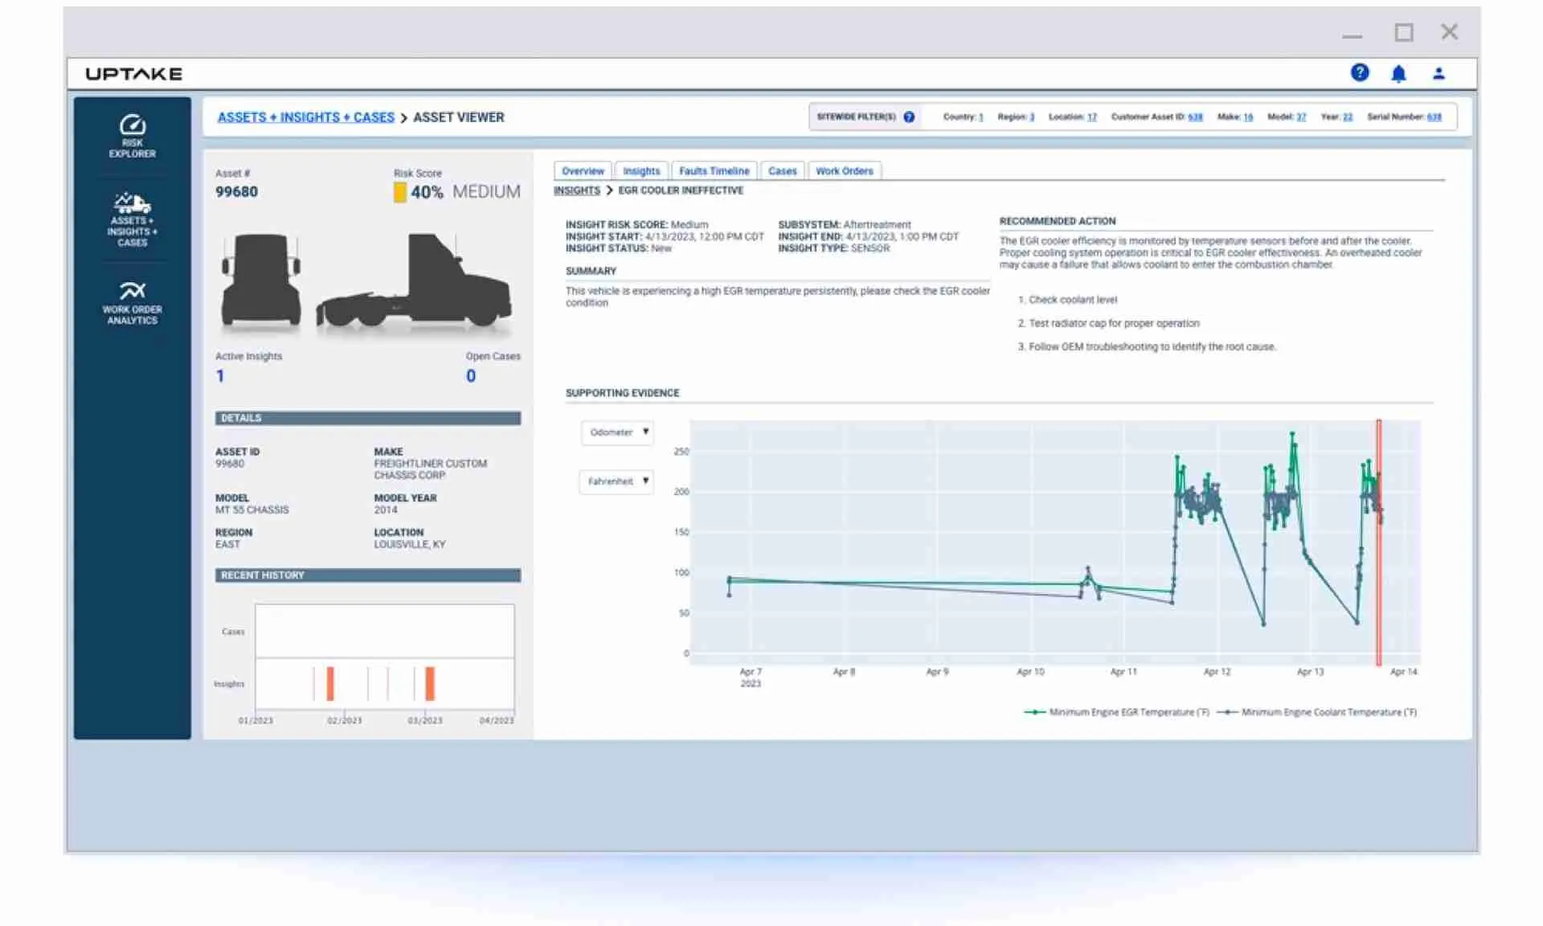Image resolution: width=1543 pixels, height=926 pixels.
Task: Open notifications bell icon
Action: coord(1398,74)
